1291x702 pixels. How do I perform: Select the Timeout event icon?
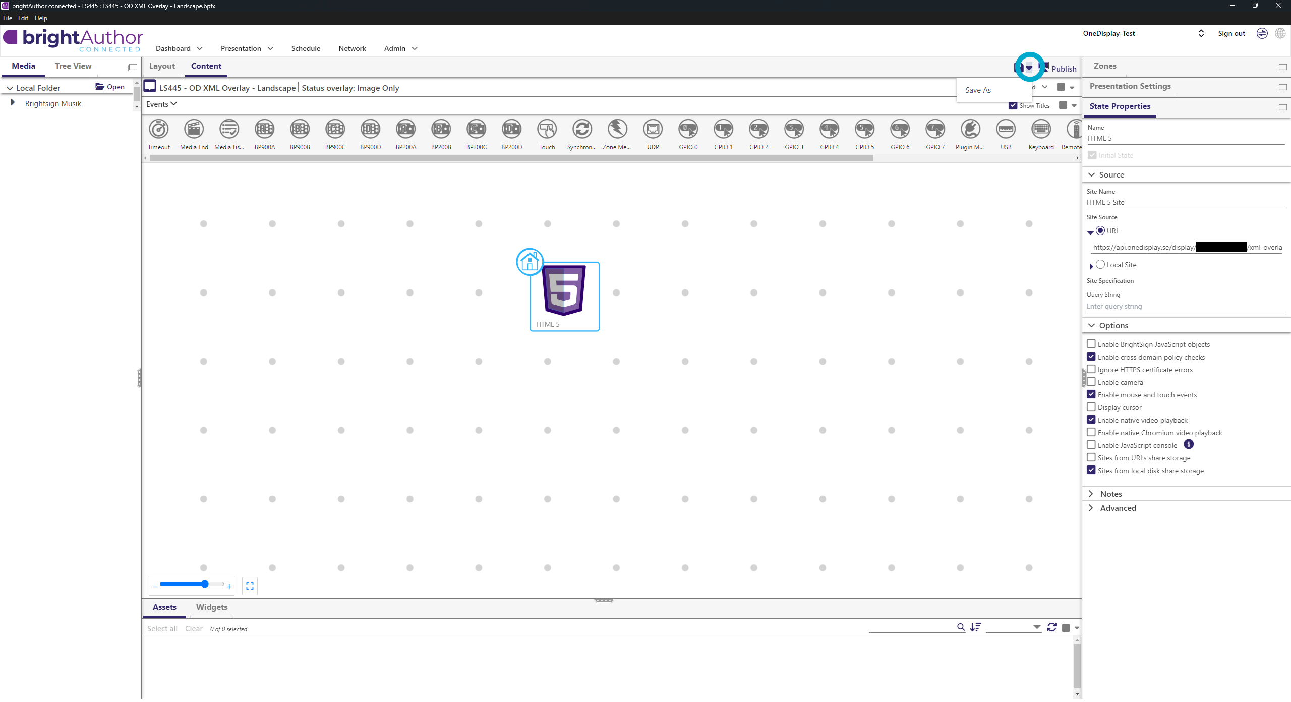[159, 130]
